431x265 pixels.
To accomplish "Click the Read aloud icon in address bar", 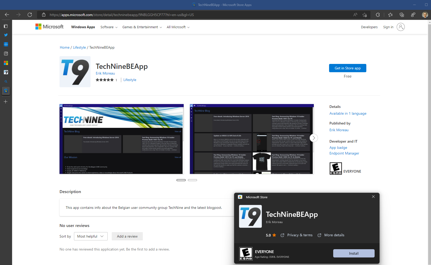I will click(x=355, y=15).
